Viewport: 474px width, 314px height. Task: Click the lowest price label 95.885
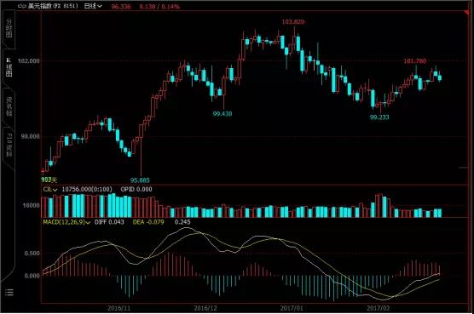(x=140, y=180)
